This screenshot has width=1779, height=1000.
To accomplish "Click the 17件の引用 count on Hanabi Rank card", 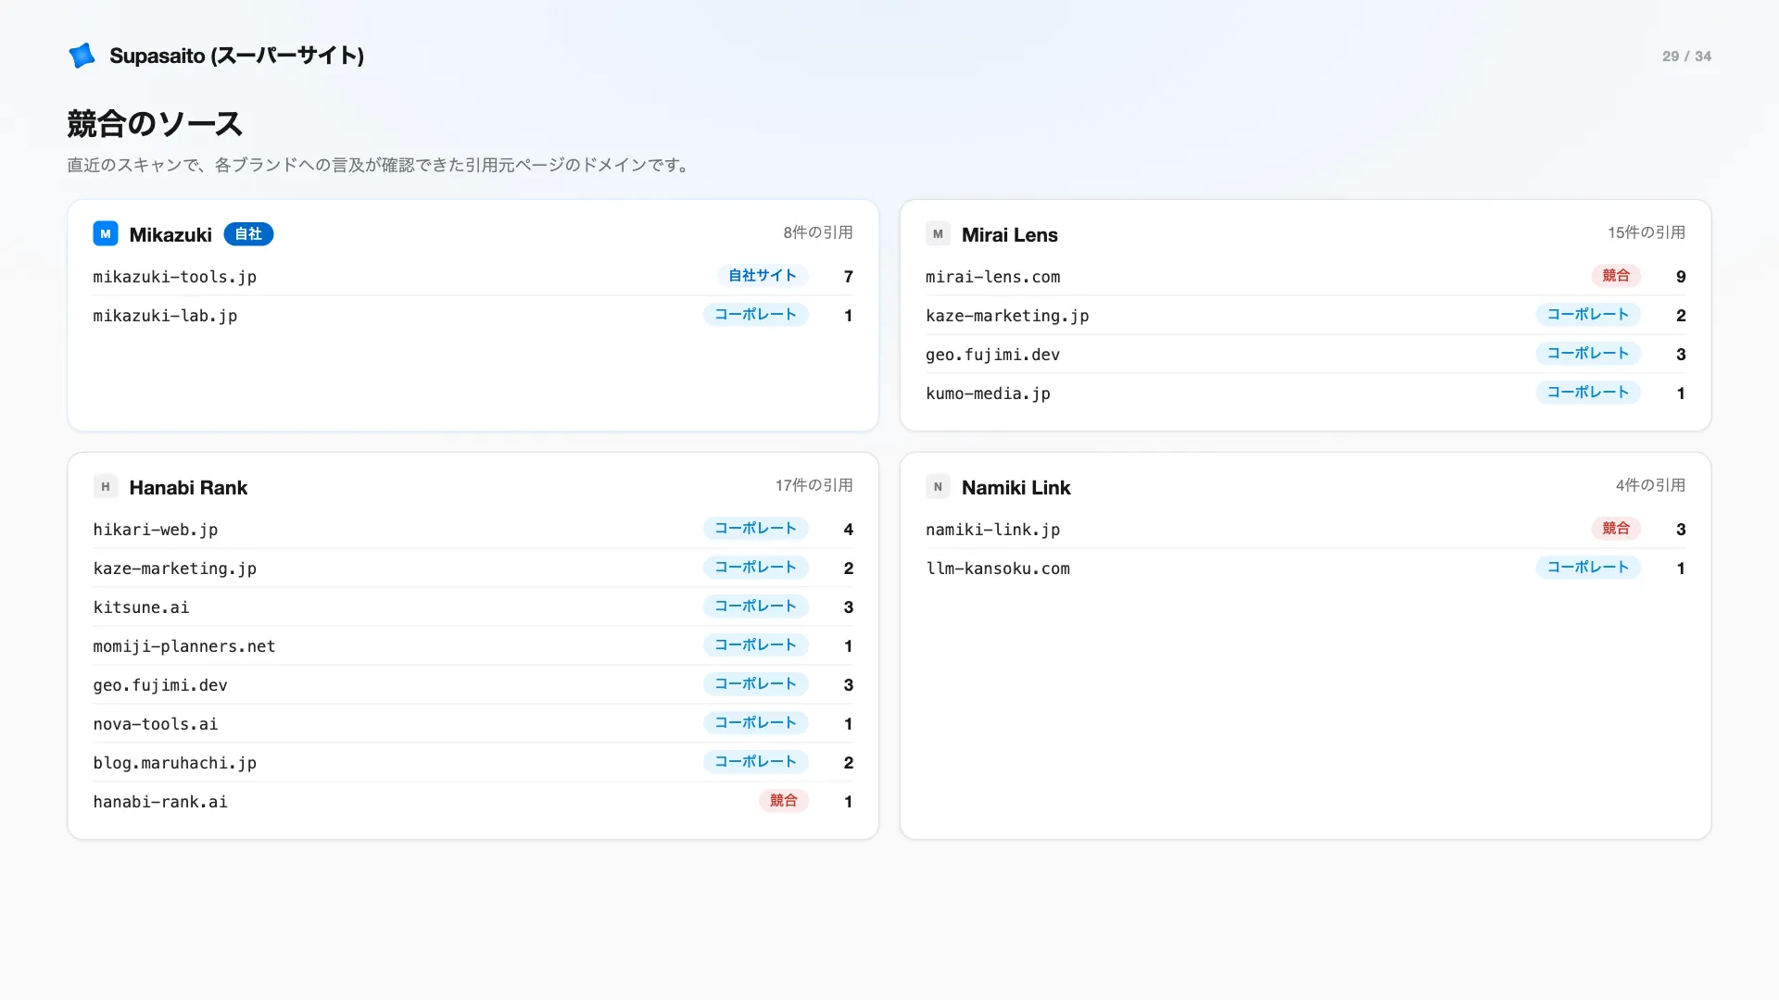I will (814, 485).
